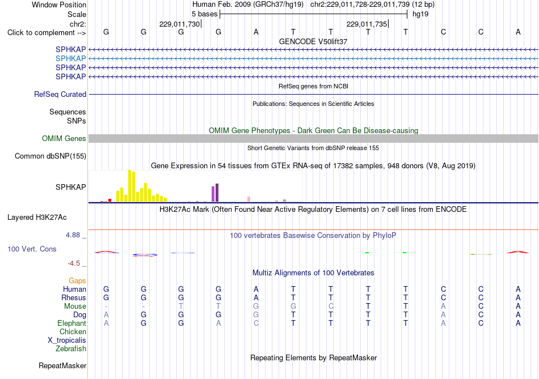Click the light-blue SPHKAP transcript arrow line
This screenshot has height=379, width=539.
(x=313, y=59)
